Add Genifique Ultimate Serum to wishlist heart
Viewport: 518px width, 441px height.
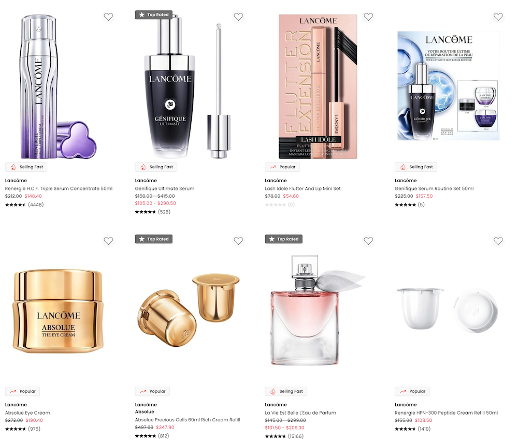[x=238, y=17]
